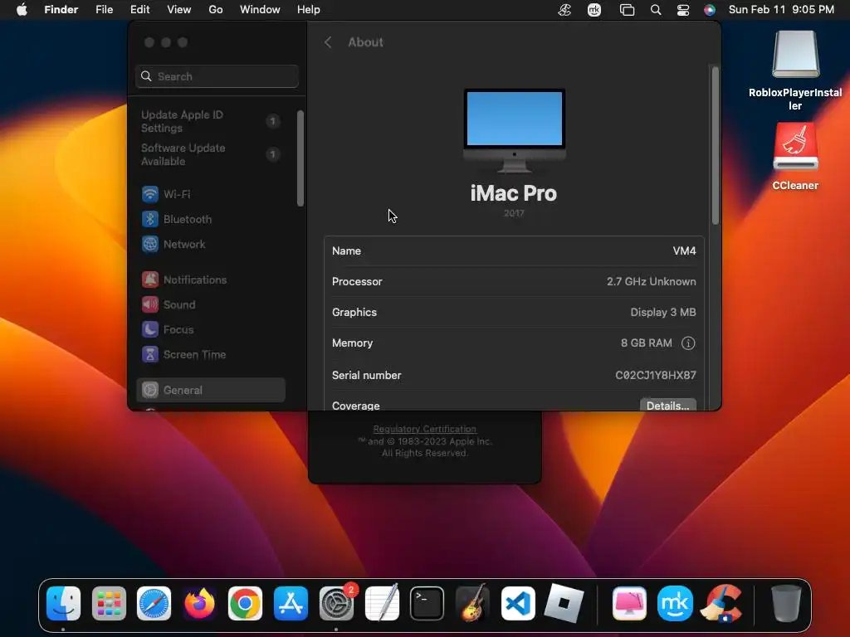
Task: Launch Roblox from the Dock
Action: 564,603
